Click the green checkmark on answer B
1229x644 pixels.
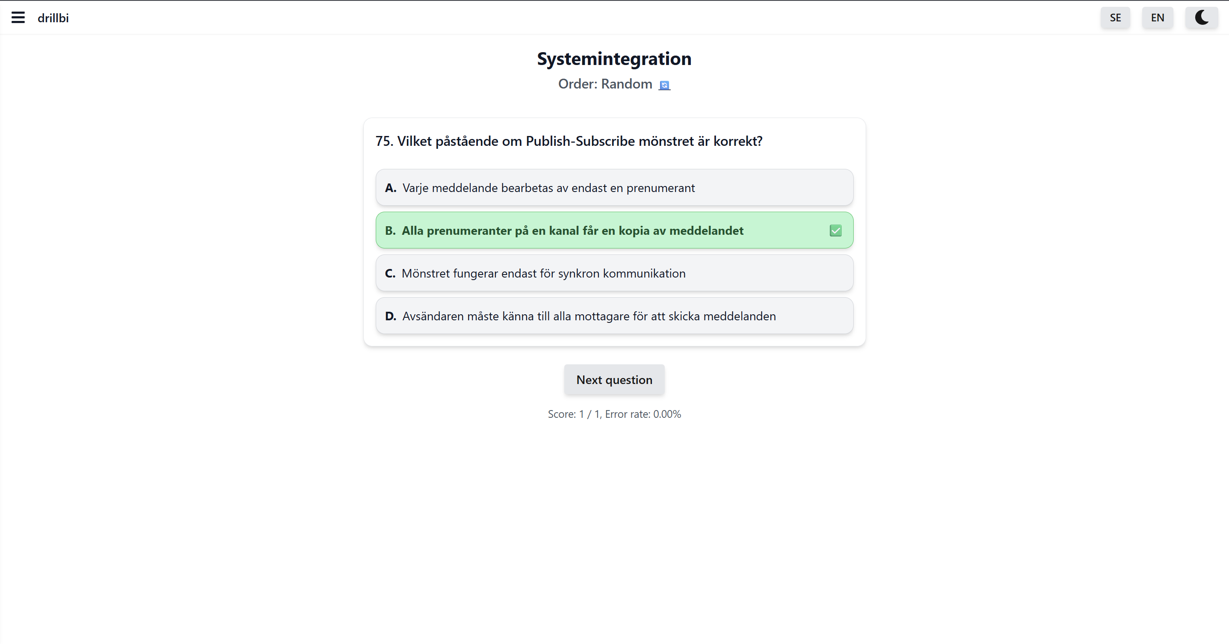click(835, 230)
